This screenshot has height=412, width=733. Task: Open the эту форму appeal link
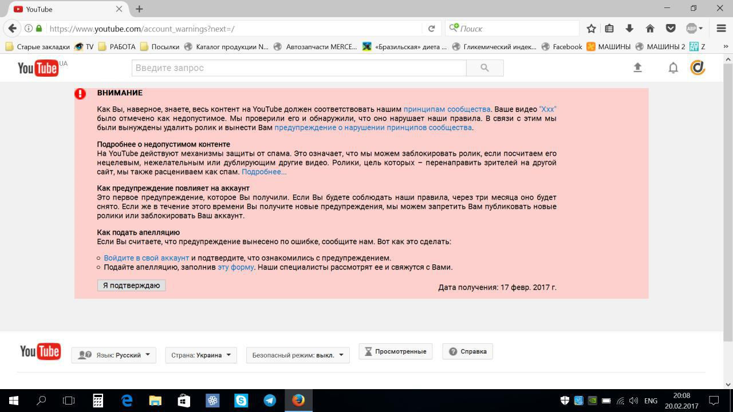click(235, 267)
